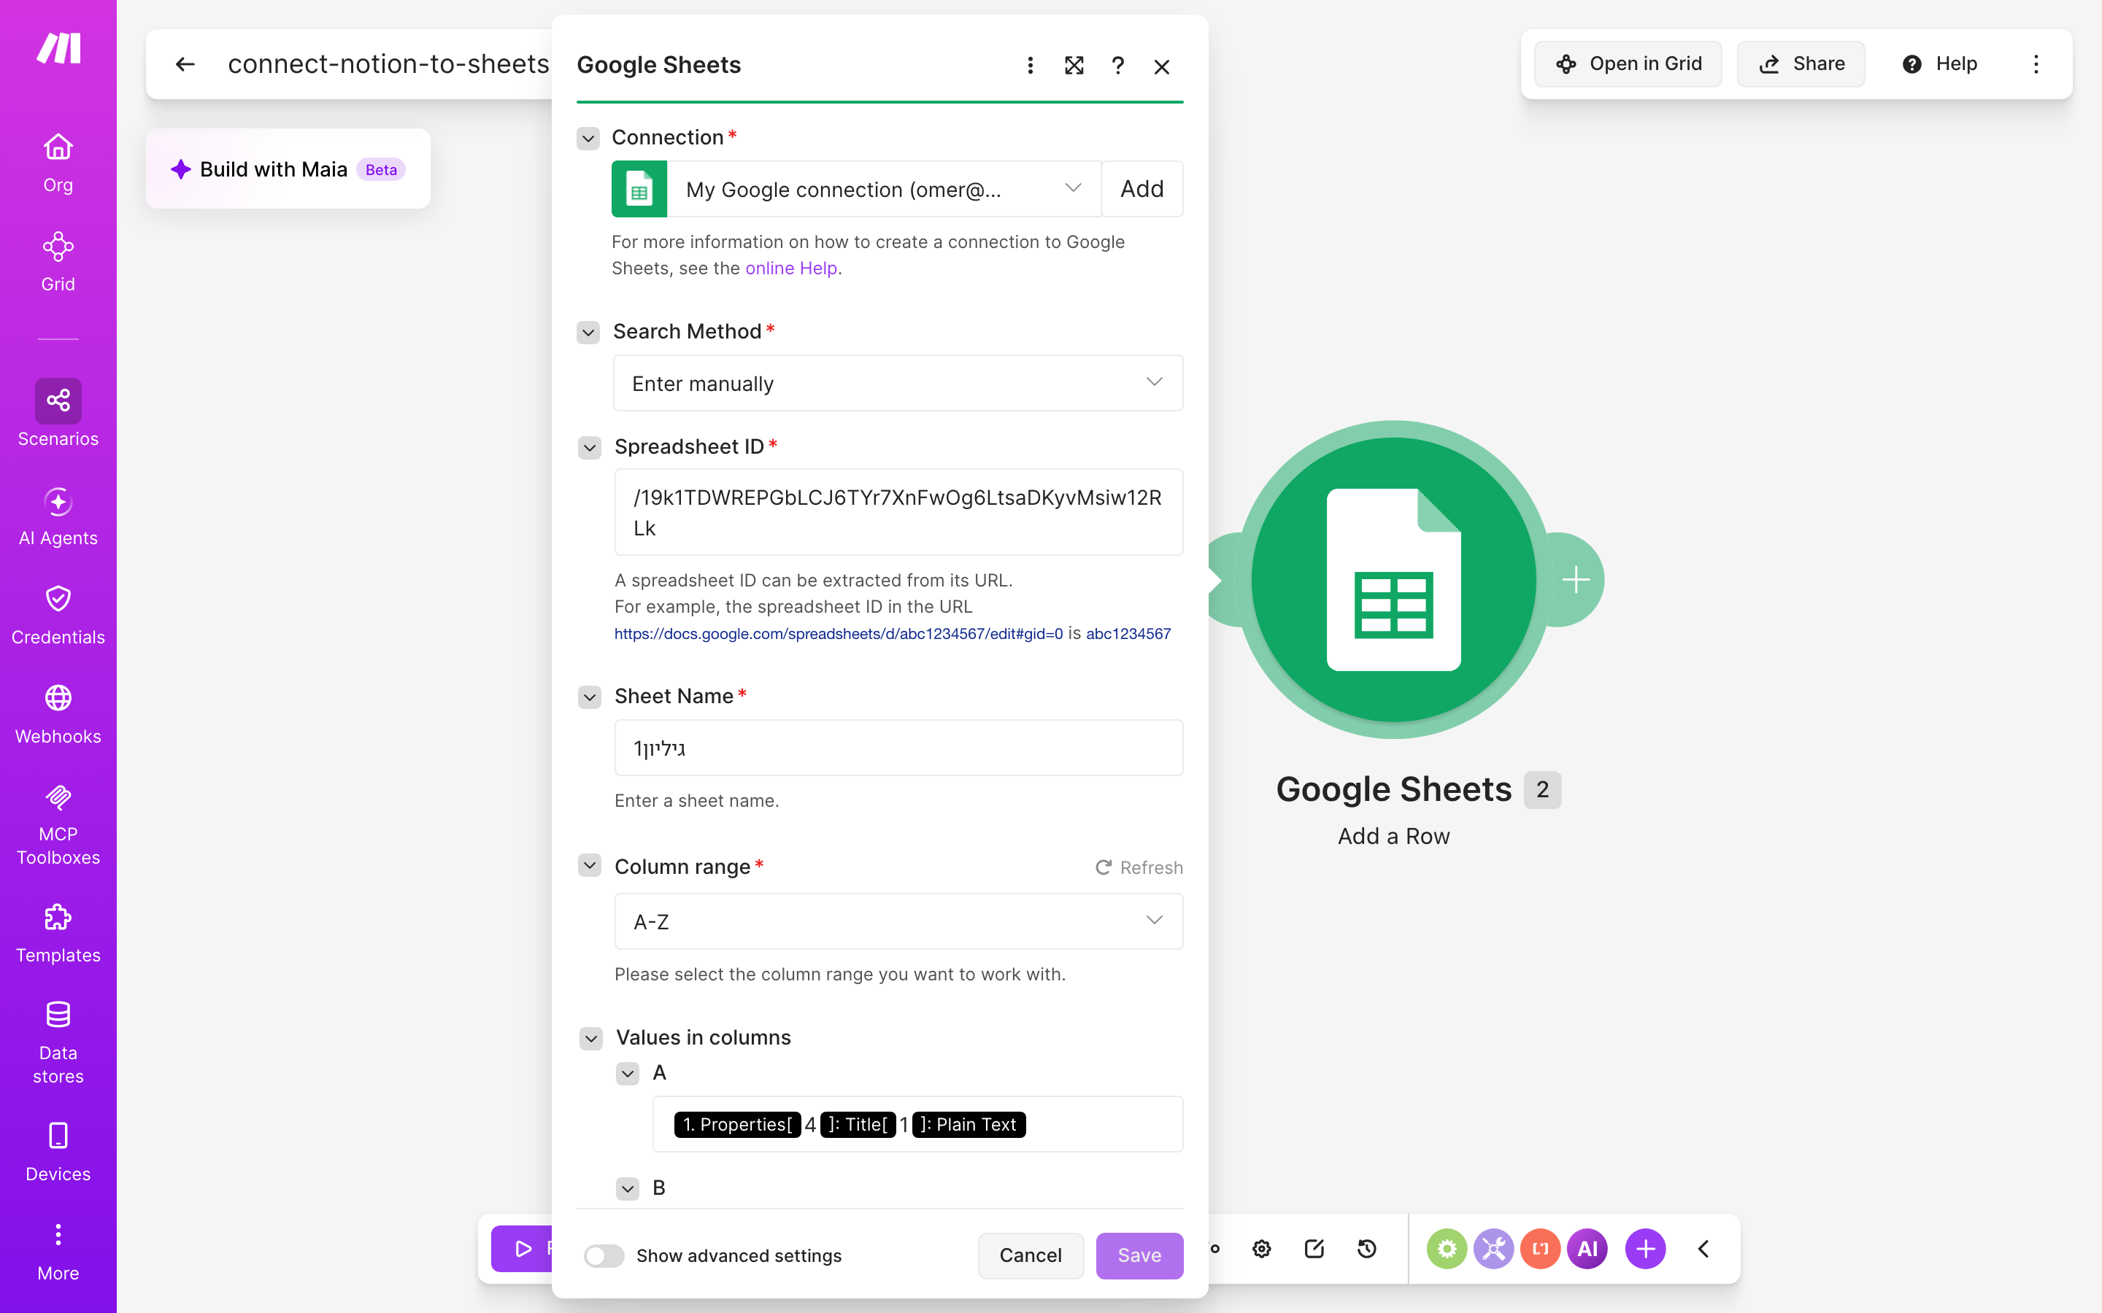Expand the Google Sheets panel to fullscreen
This screenshot has height=1313, width=2102.
[x=1074, y=65]
